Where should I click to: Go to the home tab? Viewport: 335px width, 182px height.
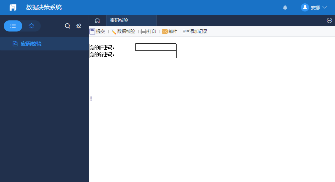click(98, 20)
